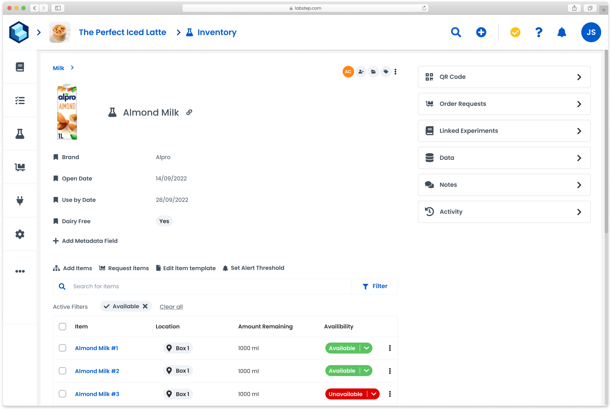Click the search magnifier in the top bar

[x=456, y=32]
